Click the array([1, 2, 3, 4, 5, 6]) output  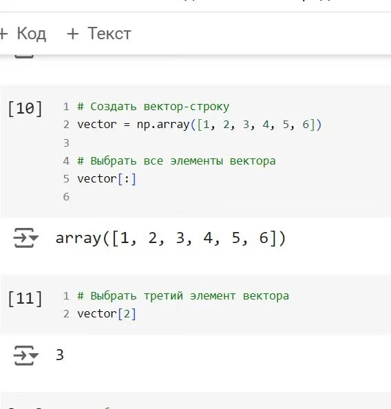(171, 238)
